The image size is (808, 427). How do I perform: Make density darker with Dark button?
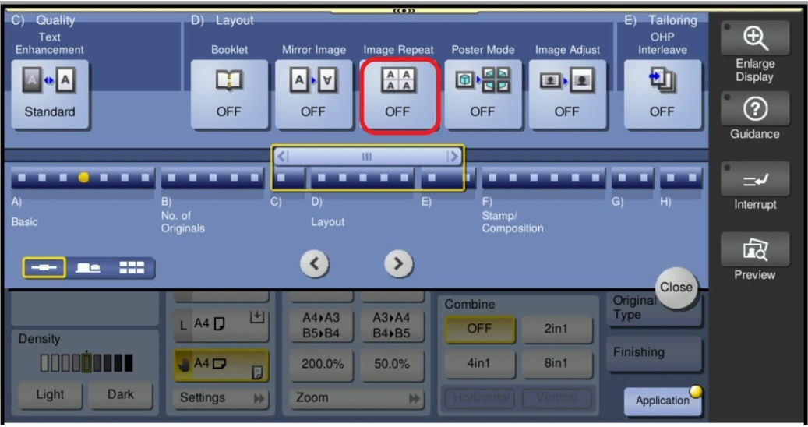click(121, 394)
